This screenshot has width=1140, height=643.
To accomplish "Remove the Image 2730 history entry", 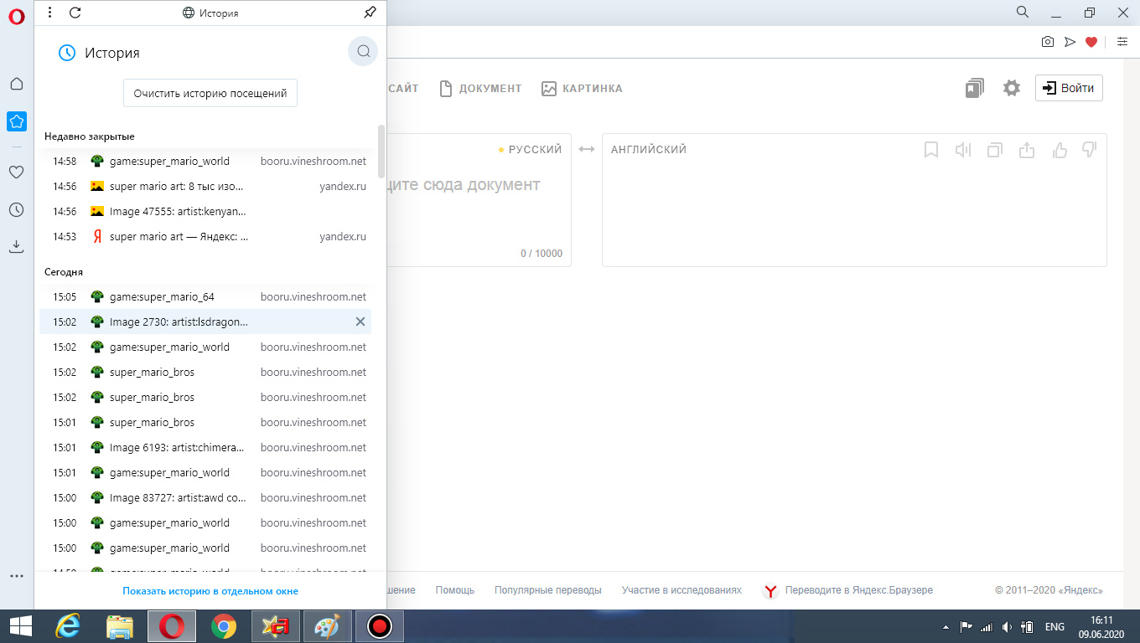I will (x=360, y=321).
